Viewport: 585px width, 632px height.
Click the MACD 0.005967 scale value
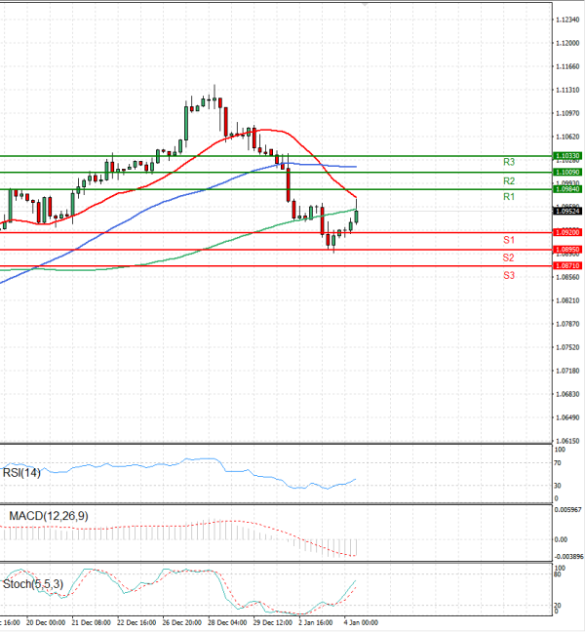[x=568, y=510]
